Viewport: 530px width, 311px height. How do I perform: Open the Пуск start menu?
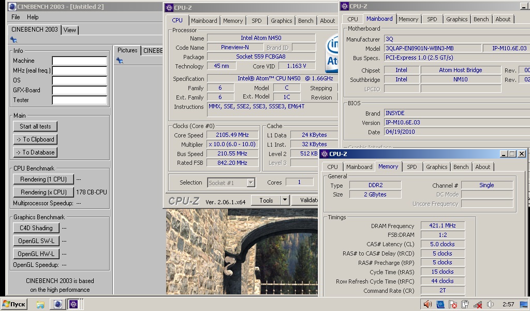[x=14, y=304]
